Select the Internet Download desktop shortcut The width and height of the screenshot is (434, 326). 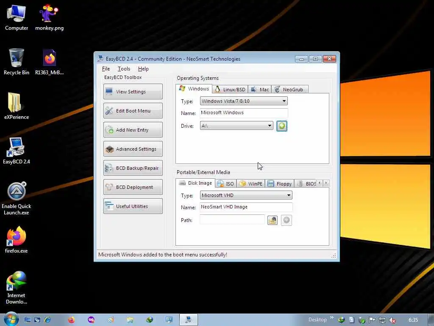[x=17, y=287]
